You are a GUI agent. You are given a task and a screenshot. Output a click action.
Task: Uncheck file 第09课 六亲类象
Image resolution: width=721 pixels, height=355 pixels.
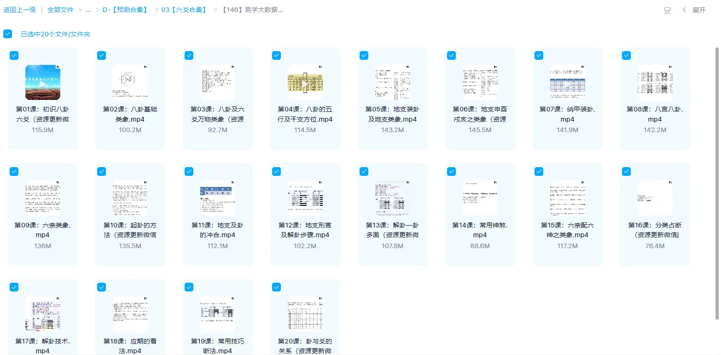pos(14,171)
